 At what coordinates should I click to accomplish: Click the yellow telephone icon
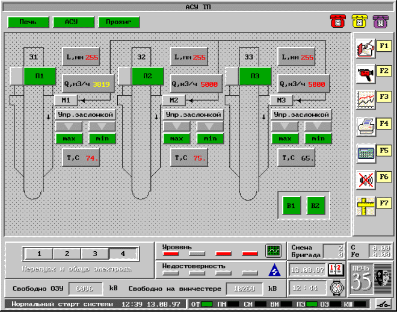[359, 22]
